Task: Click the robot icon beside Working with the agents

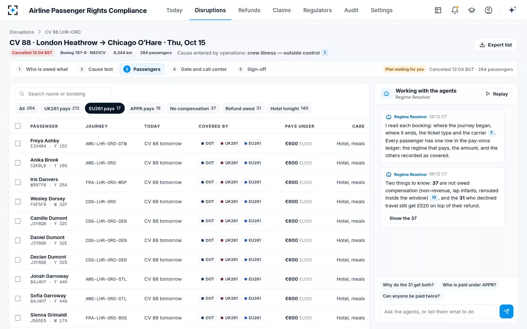Action: (x=386, y=94)
